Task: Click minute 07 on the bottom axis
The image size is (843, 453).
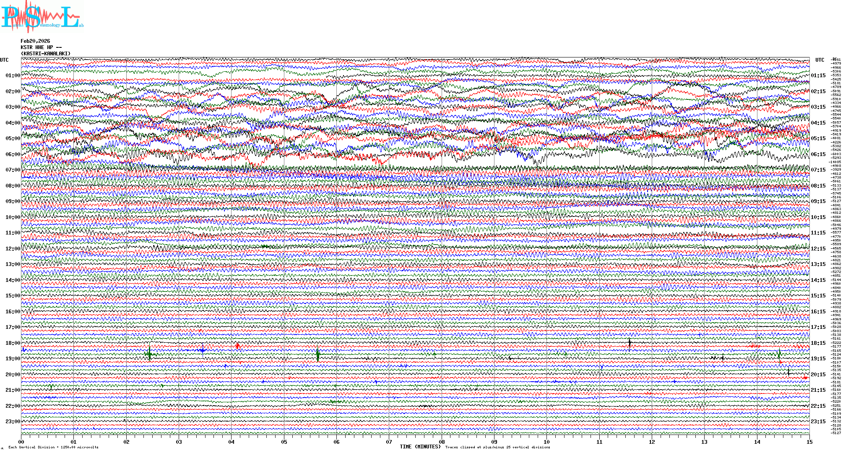Action: (389, 442)
